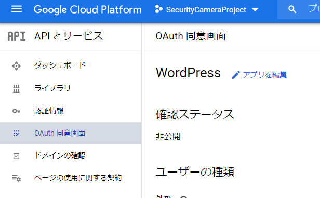Click the 'API とサービス' sidebar heading

click(x=69, y=36)
